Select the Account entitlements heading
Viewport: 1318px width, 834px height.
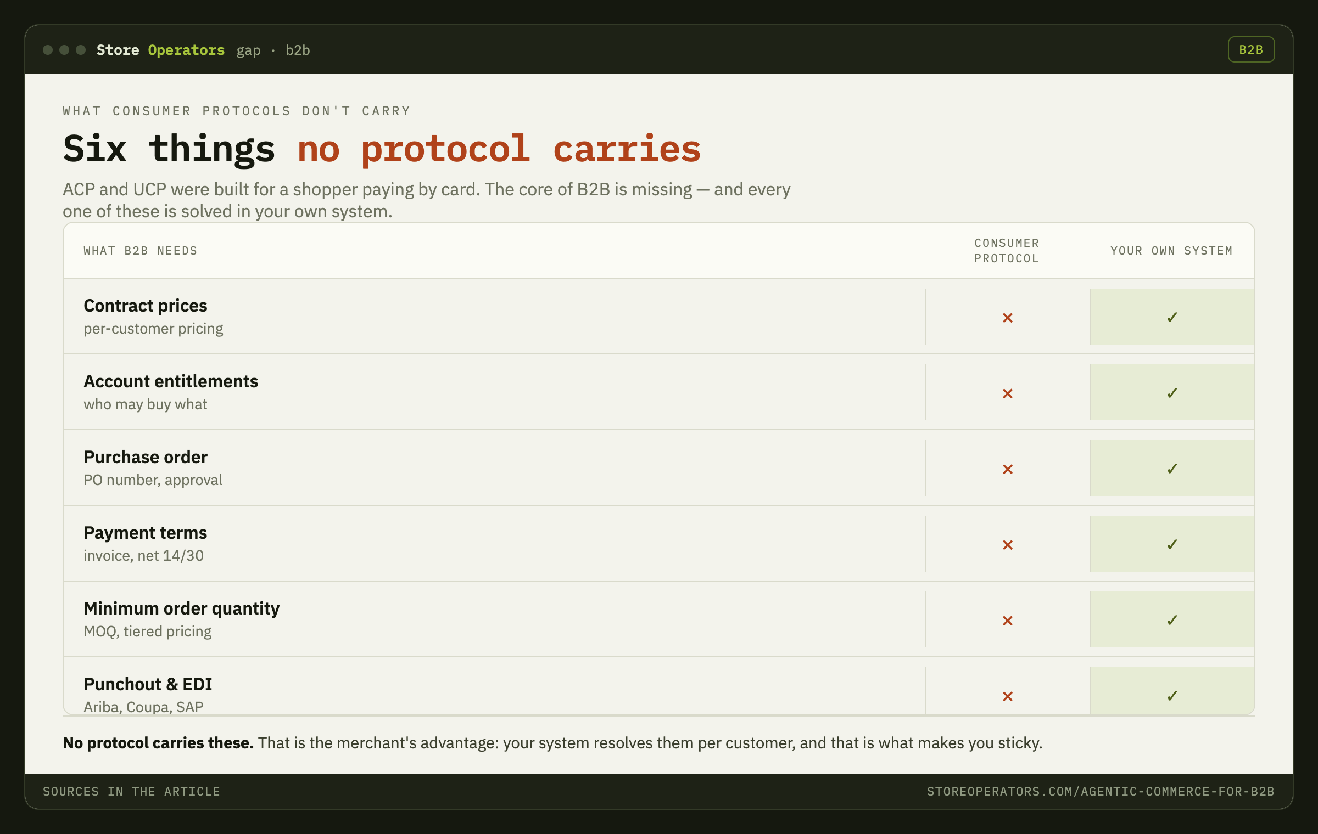tap(171, 381)
